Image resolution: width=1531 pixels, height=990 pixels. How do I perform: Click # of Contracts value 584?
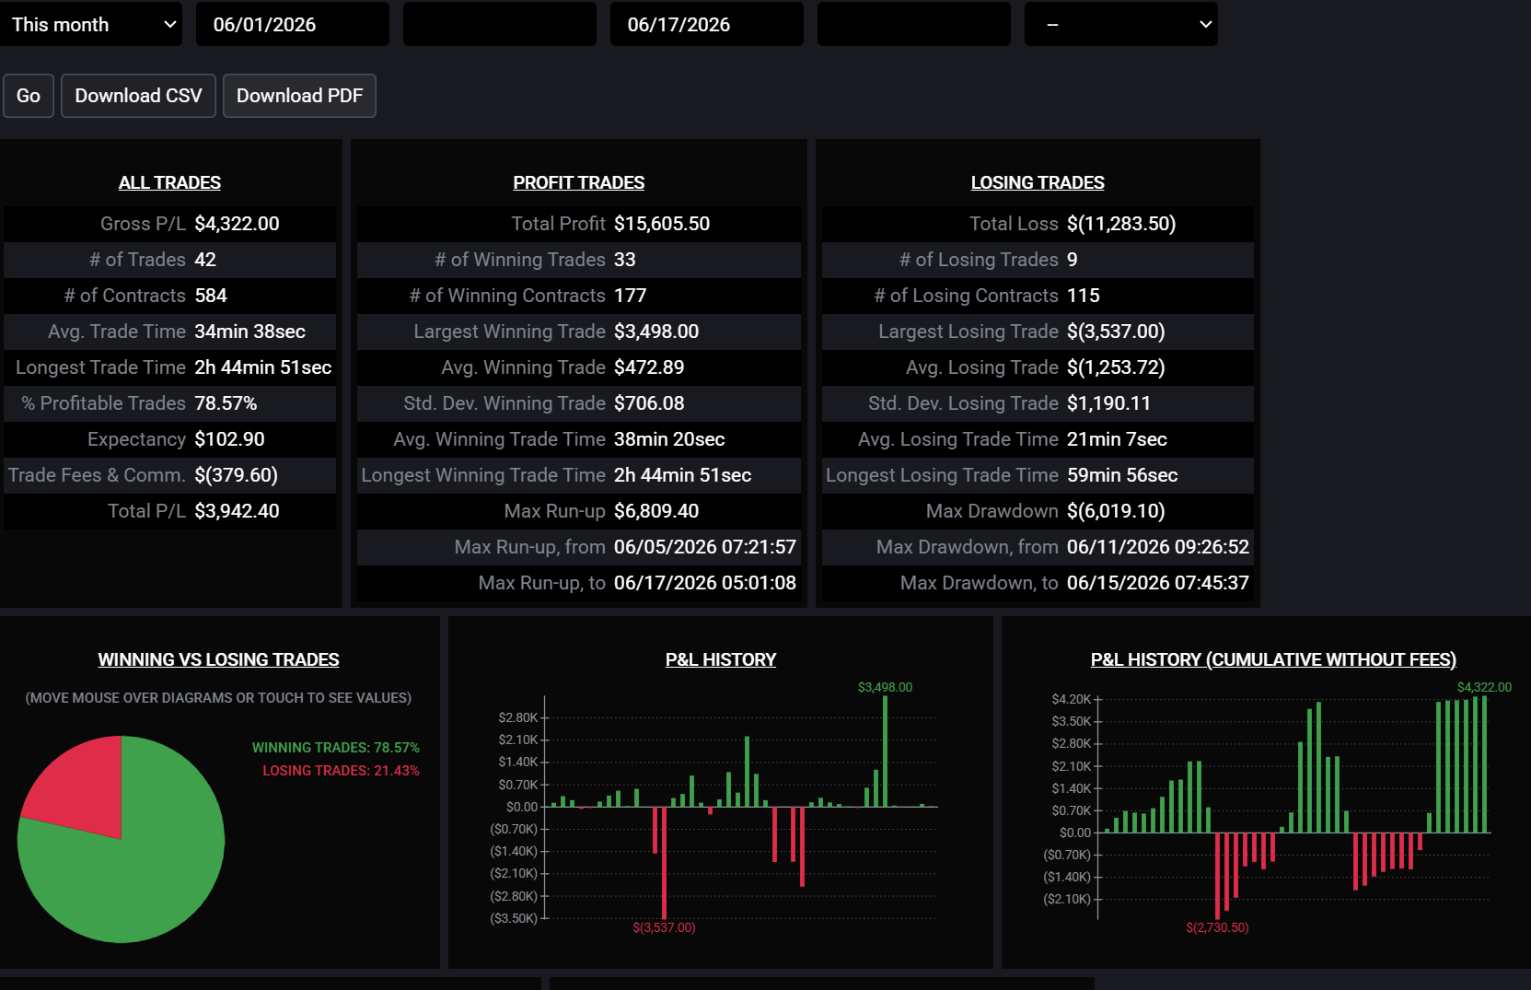[x=211, y=296]
